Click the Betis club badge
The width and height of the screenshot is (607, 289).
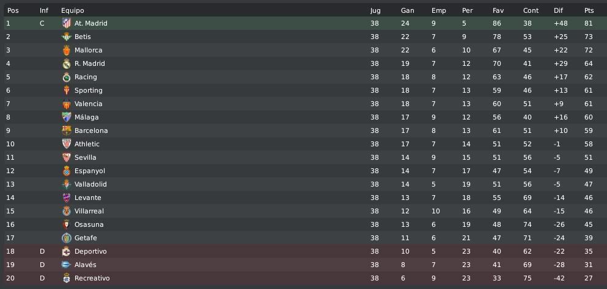67,37
